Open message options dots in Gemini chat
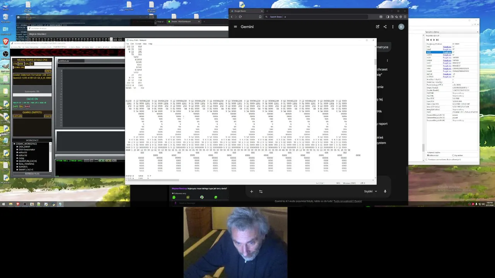 pyautogui.click(x=387, y=60)
